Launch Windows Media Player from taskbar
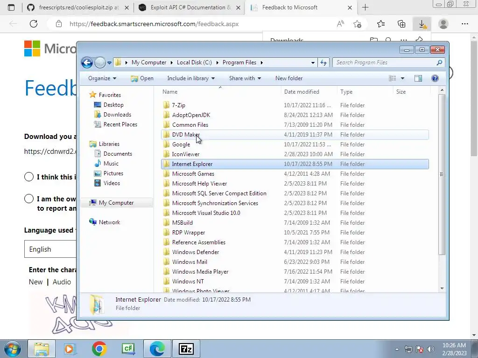This screenshot has width=478, height=358. [69, 349]
